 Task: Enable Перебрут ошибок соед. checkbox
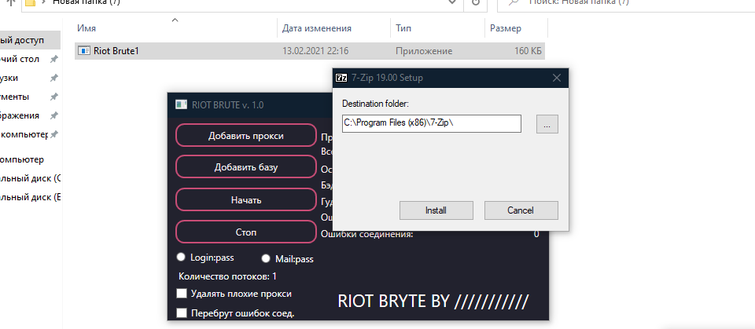182,313
